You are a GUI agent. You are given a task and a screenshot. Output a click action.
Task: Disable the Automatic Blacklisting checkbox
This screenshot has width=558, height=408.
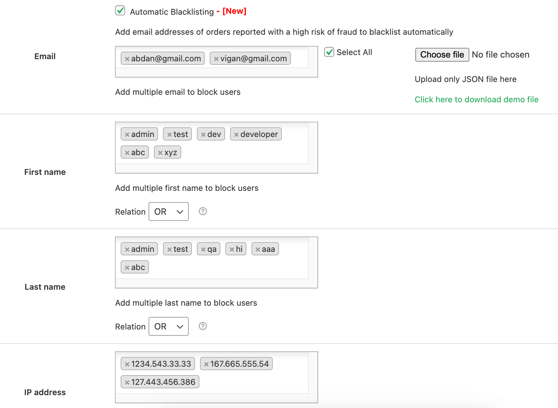coord(120,11)
